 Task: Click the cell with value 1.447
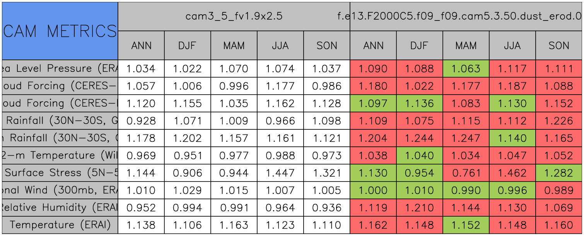280,173
